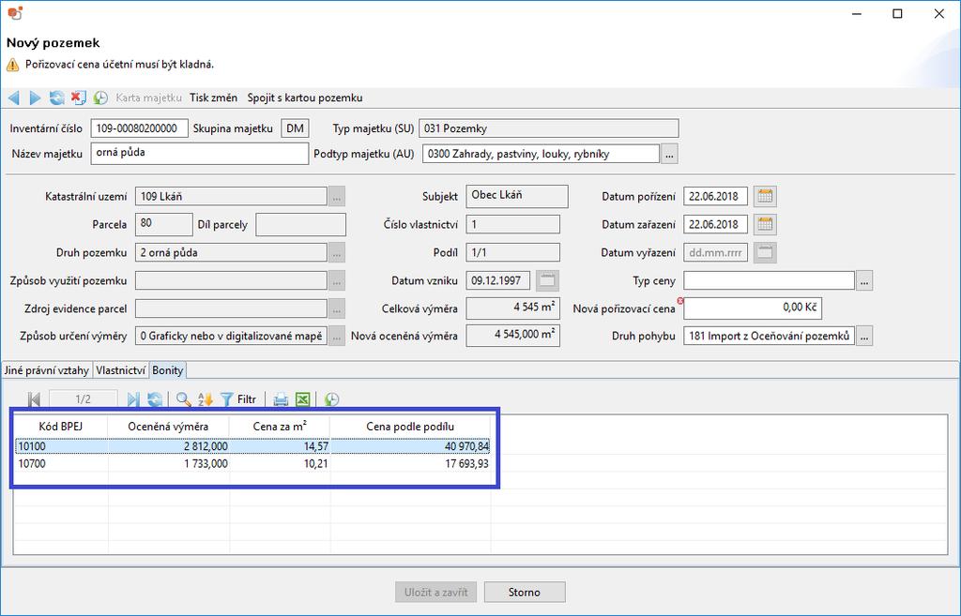Open history clock icon in Bonity toolbar
The height and width of the screenshot is (616, 961).
(x=331, y=399)
